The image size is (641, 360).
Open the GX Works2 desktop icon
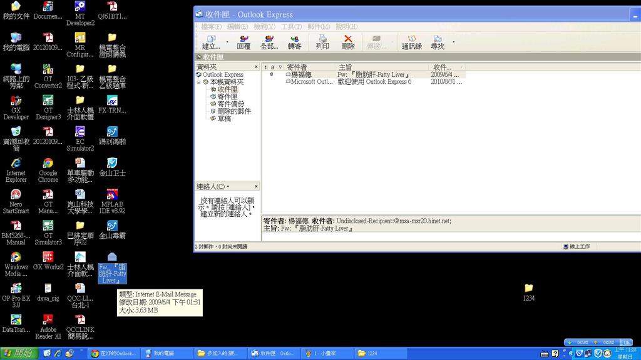click(x=48, y=261)
